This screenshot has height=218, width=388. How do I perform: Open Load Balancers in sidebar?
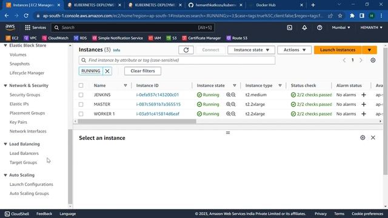pyautogui.click(x=24, y=153)
